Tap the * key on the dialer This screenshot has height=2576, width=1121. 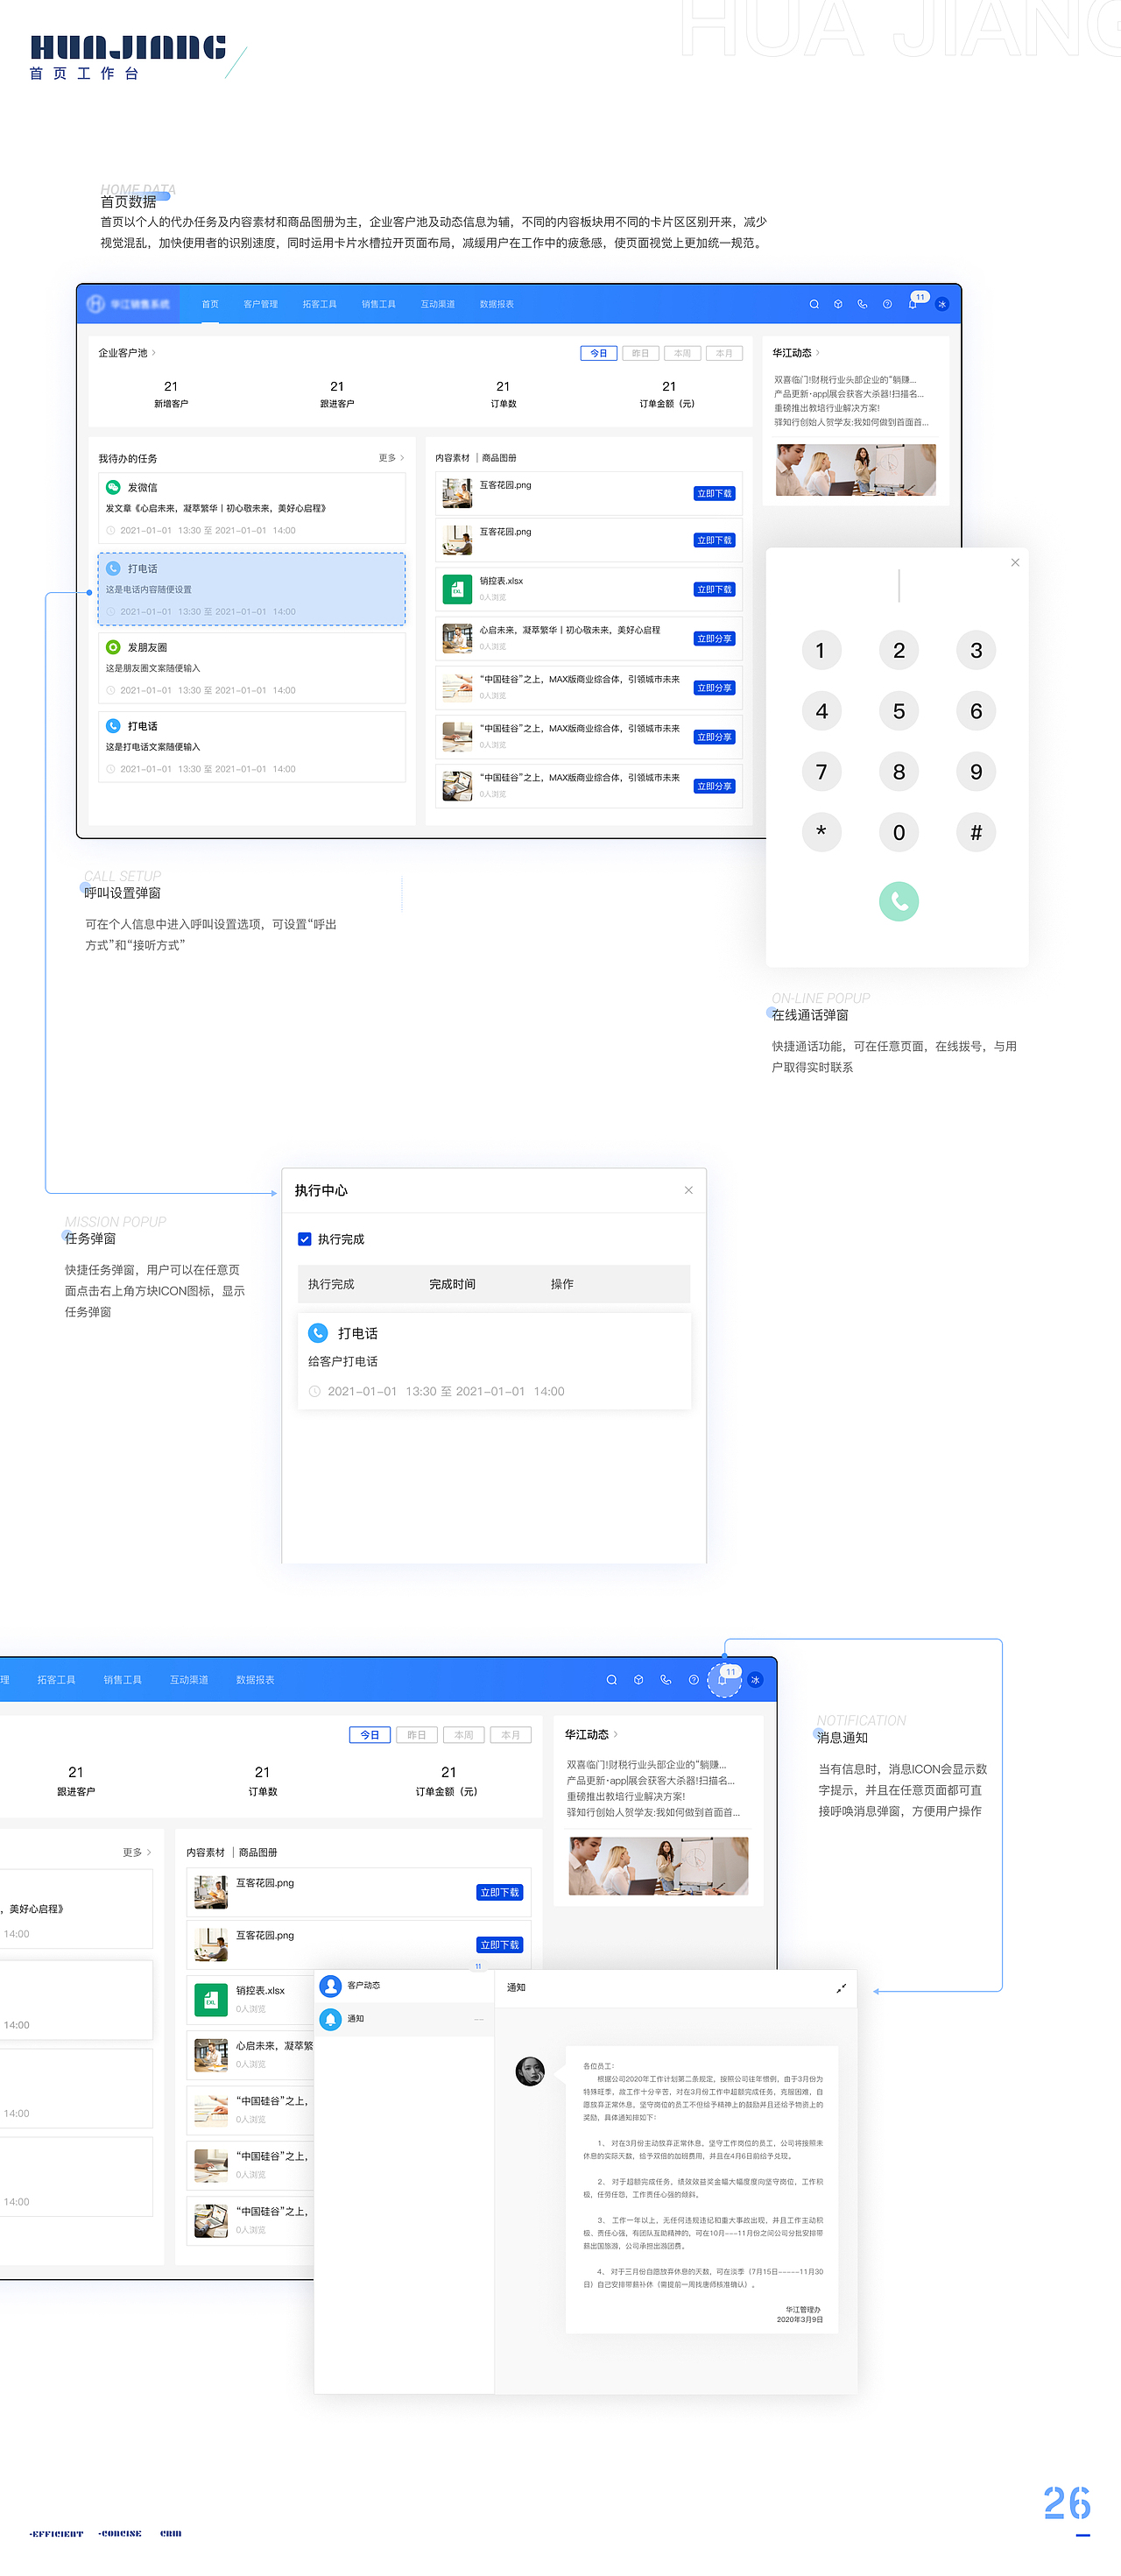point(821,832)
